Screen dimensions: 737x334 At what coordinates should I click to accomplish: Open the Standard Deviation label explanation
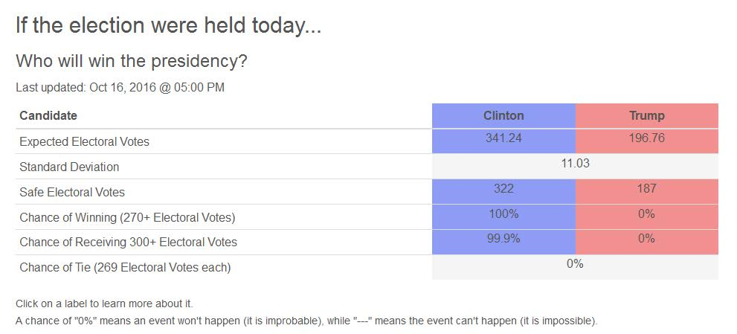click(x=69, y=167)
